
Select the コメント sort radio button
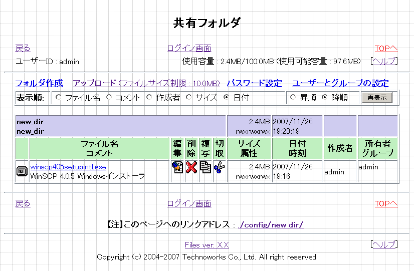pyautogui.click(x=109, y=97)
